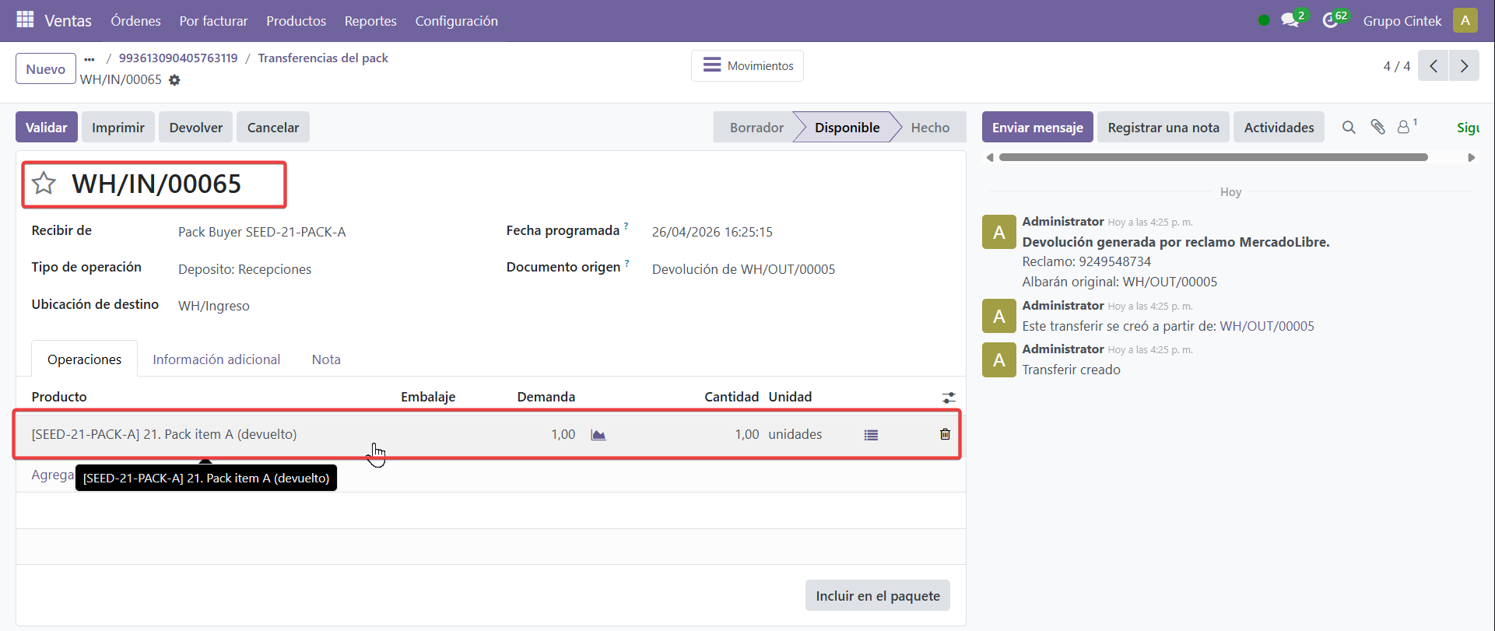Click the Imprimir button
The image size is (1495, 631).
coord(118,128)
